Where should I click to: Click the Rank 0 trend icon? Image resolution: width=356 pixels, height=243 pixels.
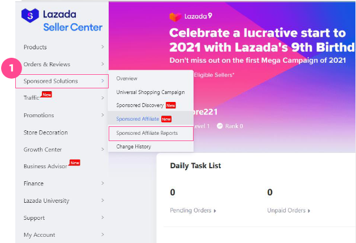(220, 126)
